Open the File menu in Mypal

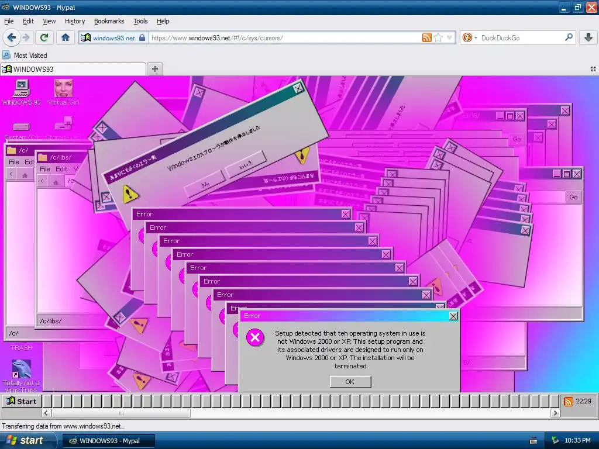[x=9, y=21]
